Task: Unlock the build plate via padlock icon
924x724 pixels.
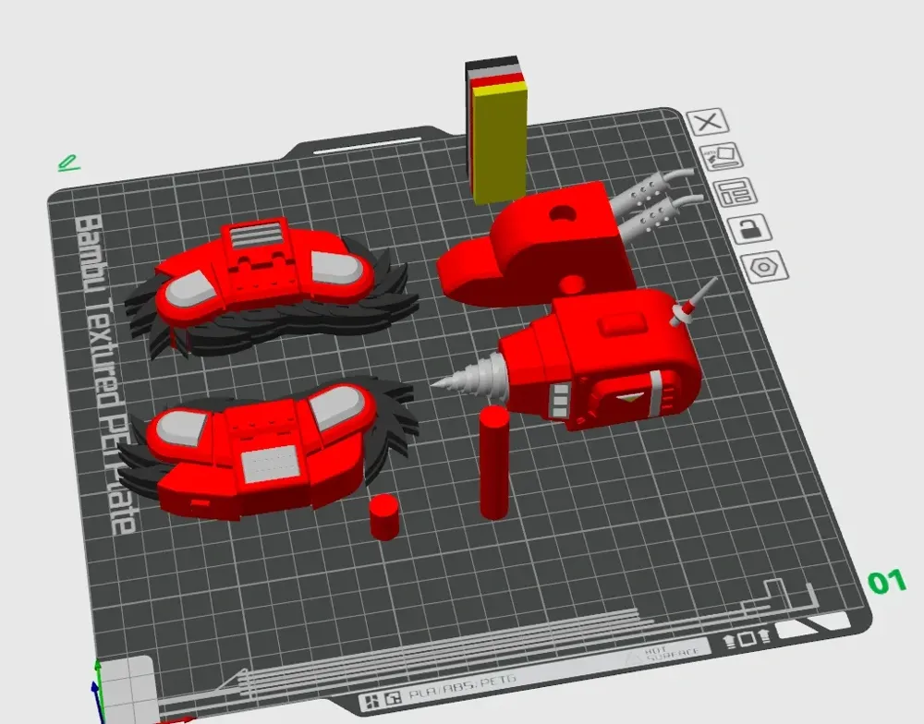Action: tap(749, 229)
